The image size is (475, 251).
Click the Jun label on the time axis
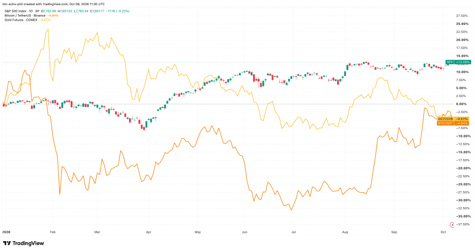[x=244, y=232]
